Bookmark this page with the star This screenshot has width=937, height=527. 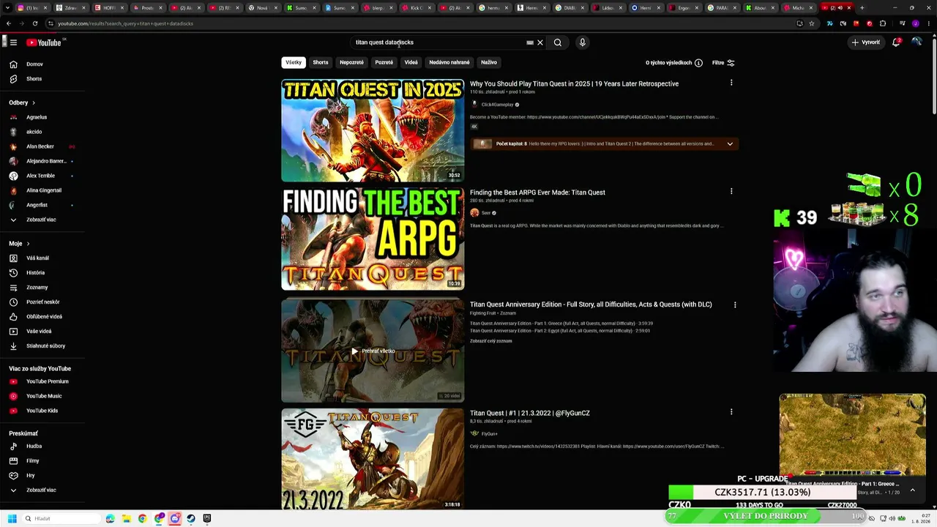[x=811, y=23]
